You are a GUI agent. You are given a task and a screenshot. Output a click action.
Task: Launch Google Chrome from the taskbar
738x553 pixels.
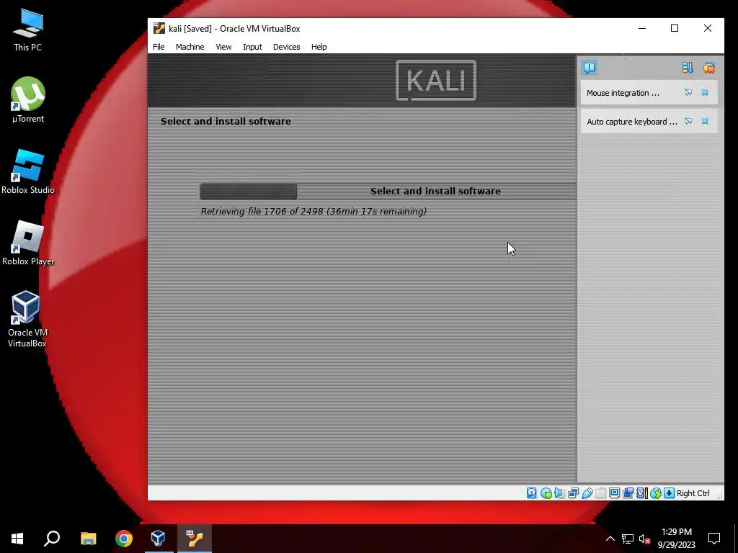click(x=124, y=539)
